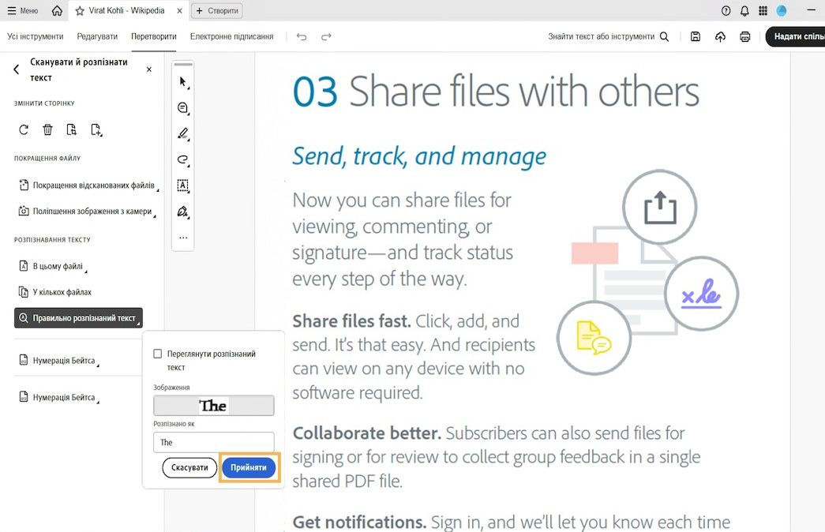Open Покращення відсканованих файлів option
The image size is (825, 532).
(x=88, y=185)
